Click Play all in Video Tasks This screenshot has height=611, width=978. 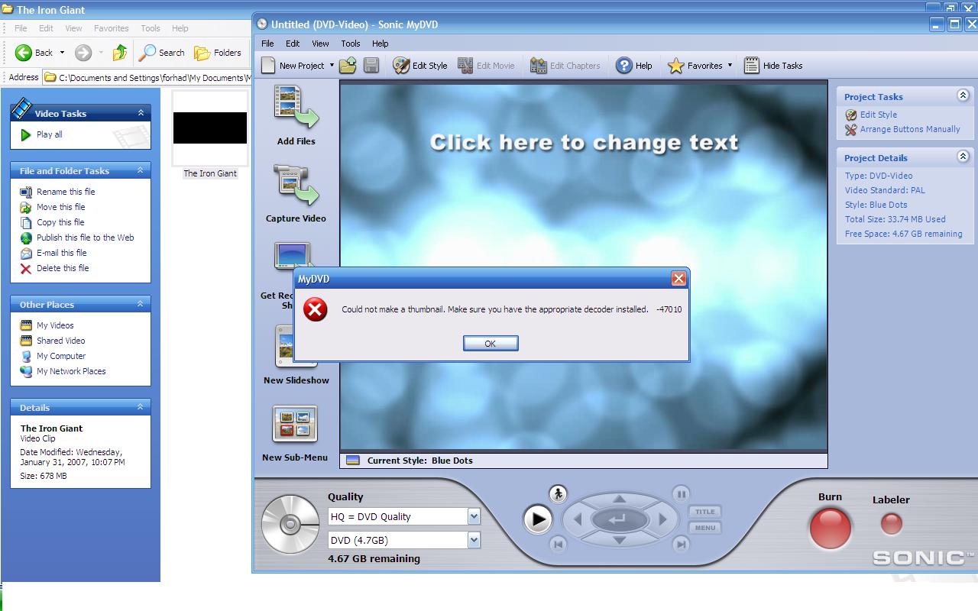(x=50, y=134)
